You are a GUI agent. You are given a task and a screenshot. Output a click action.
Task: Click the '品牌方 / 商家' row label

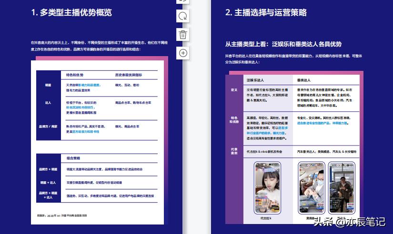click(48, 127)
